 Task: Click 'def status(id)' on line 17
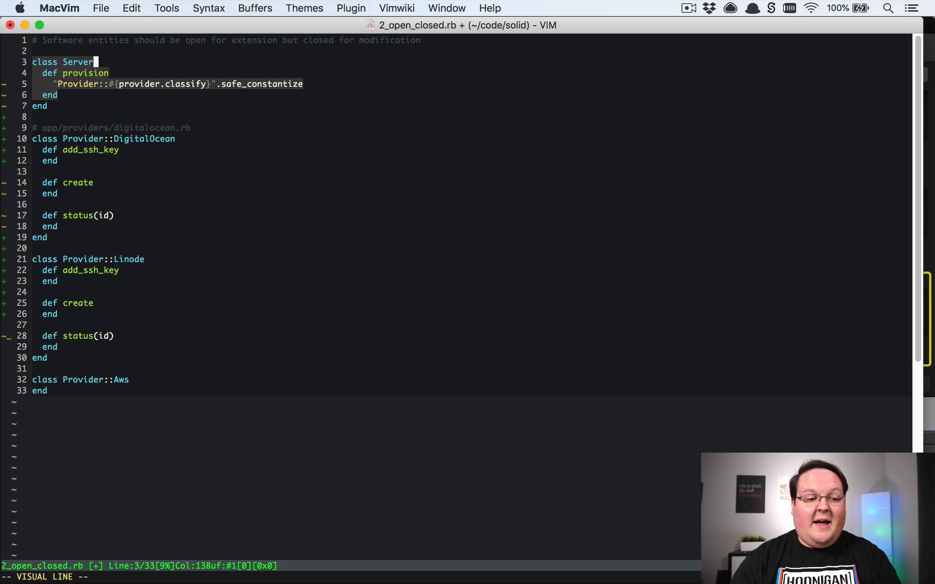tap(78, 216)
